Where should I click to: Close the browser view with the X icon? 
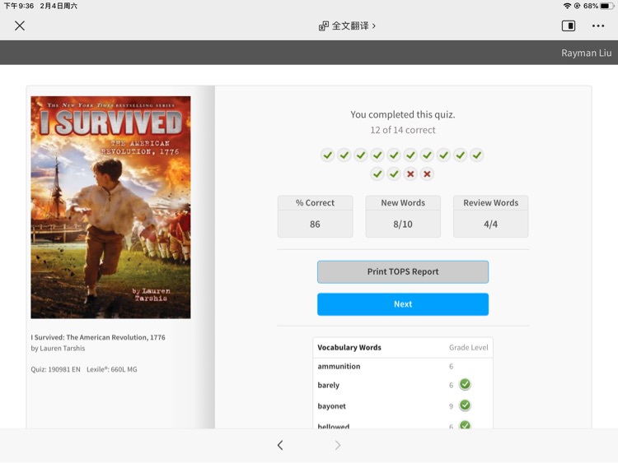point(19,26)
